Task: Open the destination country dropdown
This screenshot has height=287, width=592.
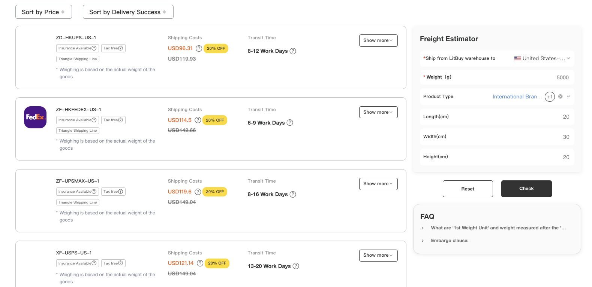Action: 542,58
